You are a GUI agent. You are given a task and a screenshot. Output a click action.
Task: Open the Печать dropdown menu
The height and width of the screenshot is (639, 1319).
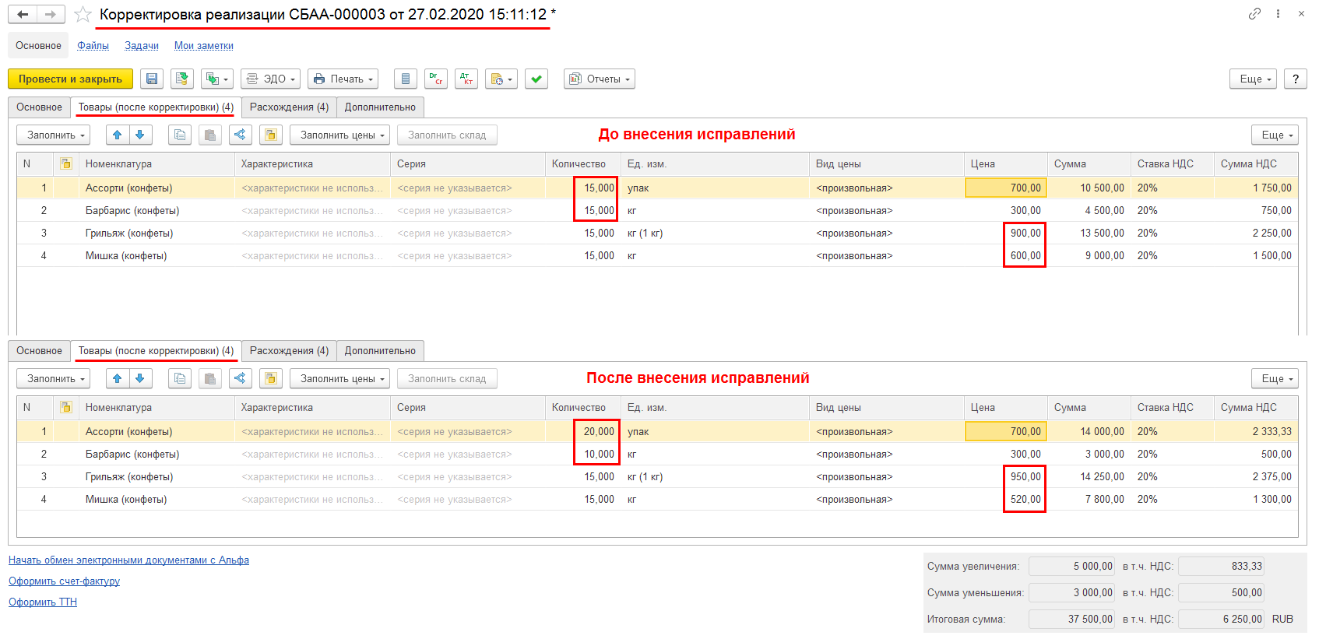point(343,79)
